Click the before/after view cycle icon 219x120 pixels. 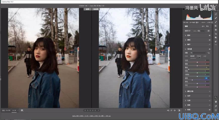[168, 110]
